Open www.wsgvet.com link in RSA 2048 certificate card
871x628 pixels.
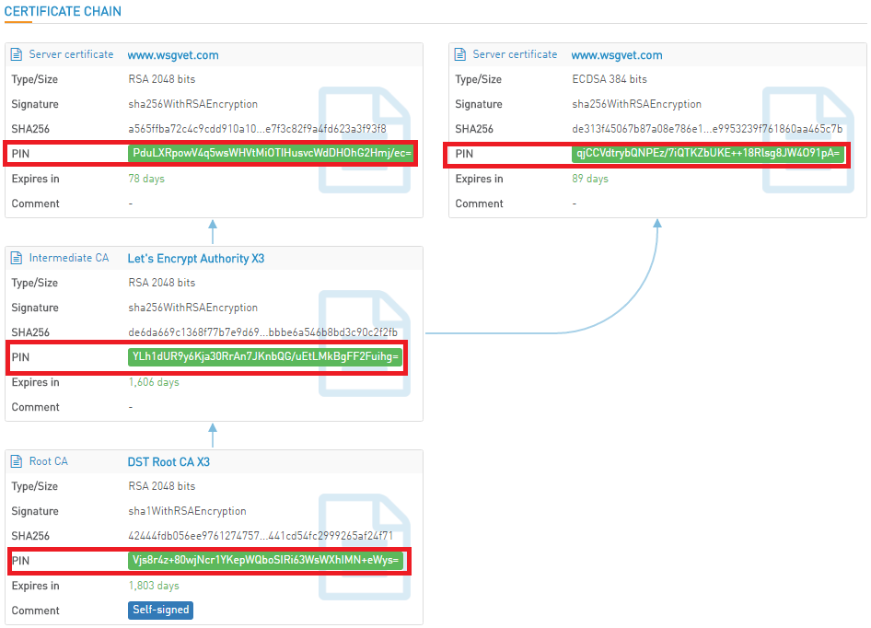tap(173, 55)
